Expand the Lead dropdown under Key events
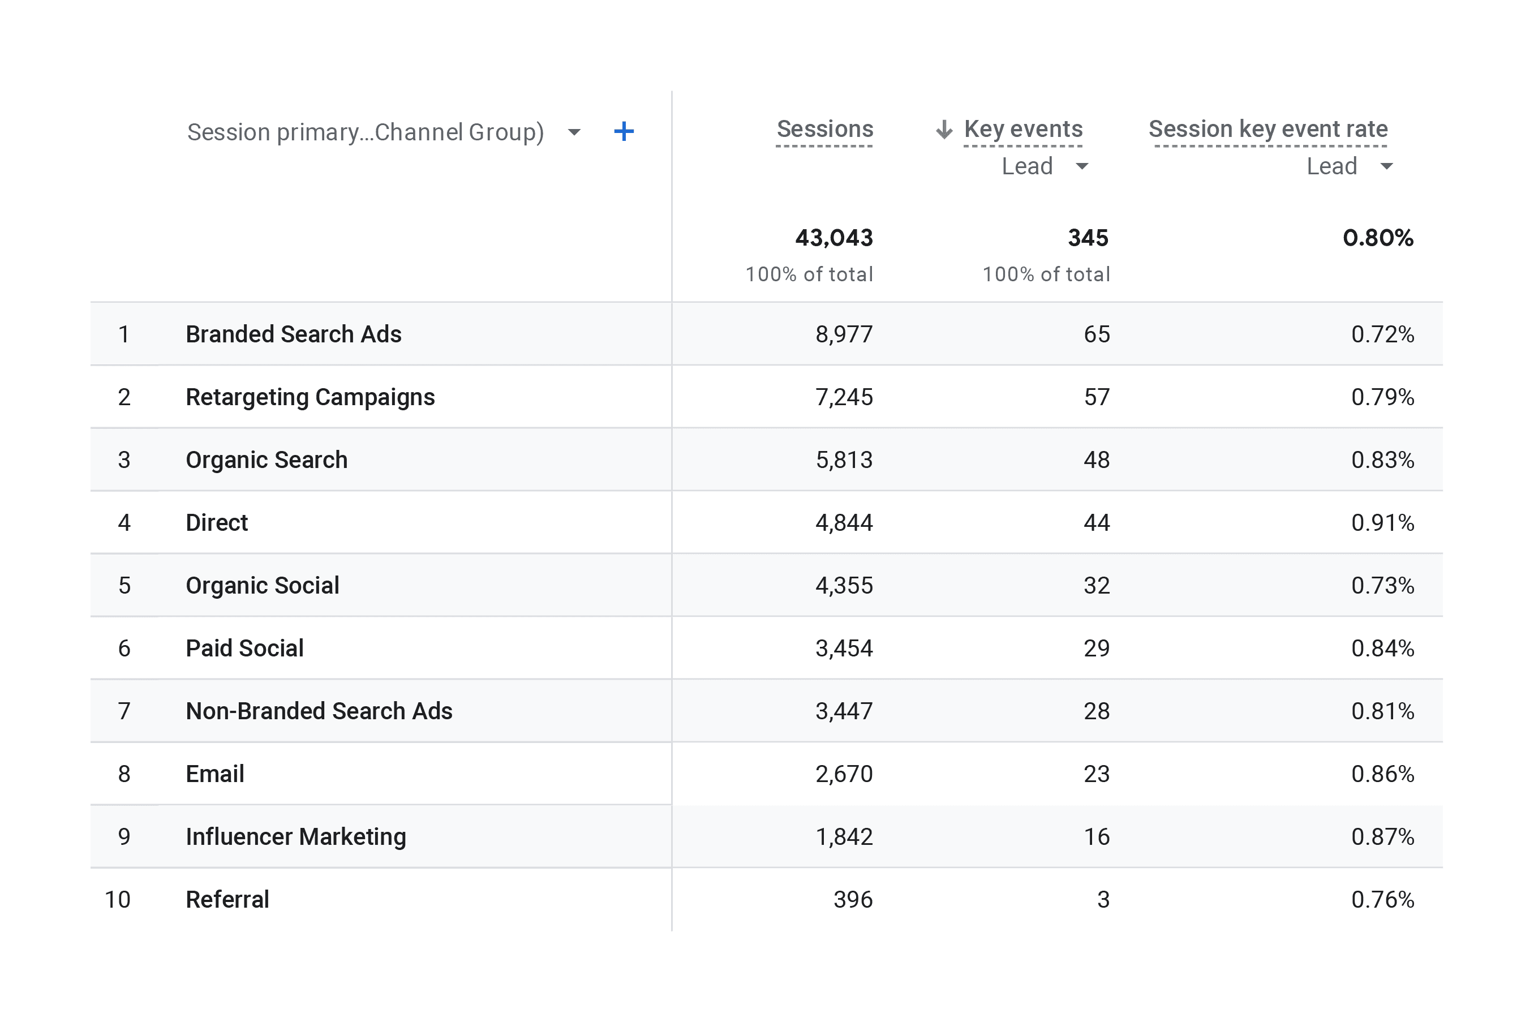Image resolution: width=1534 pixels, height=1022 pixels. (1082, 166)
